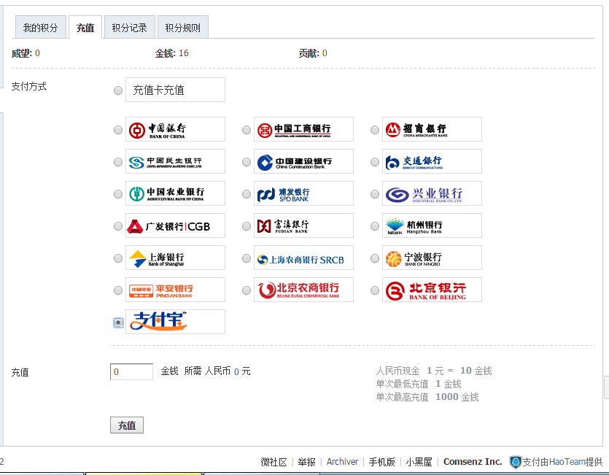Open the 举报 footer link
Viewport: 609px width, 475px height.
pos(306,462)
